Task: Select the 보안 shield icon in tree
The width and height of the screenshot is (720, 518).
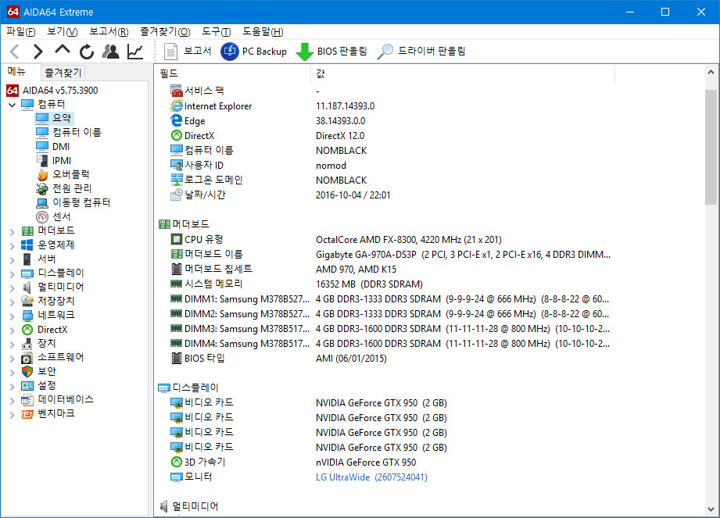Action: pos(27,371)
